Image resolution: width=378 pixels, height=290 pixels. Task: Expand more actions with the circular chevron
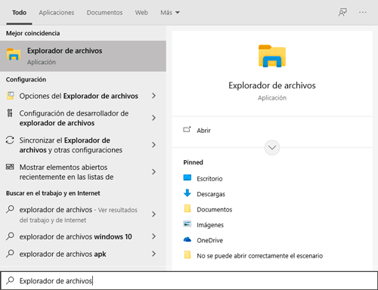[x=272, y=147]
